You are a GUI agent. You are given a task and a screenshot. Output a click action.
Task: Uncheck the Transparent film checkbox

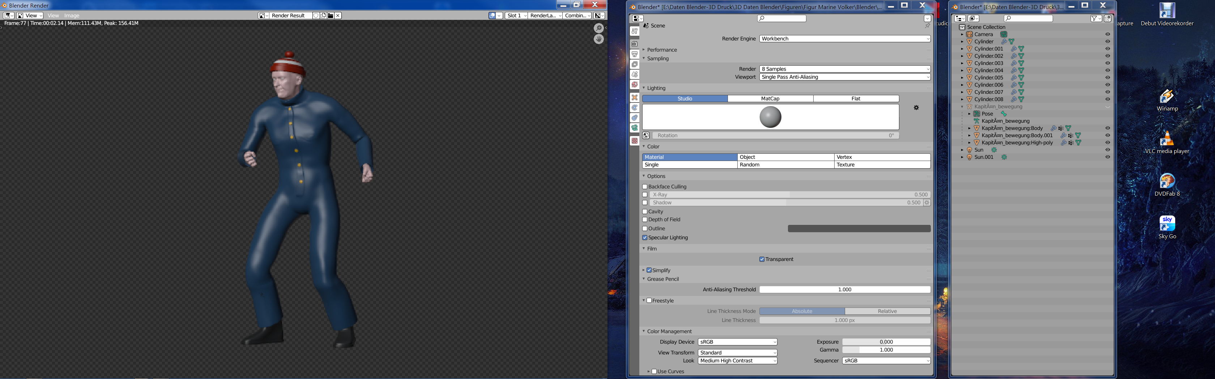[x=762, y=260]
